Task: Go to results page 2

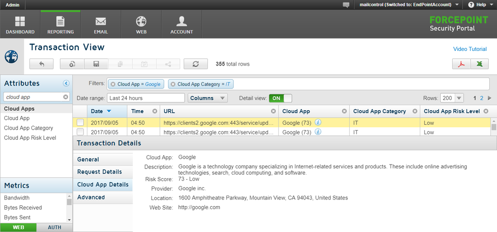Action: pos(481,98)
